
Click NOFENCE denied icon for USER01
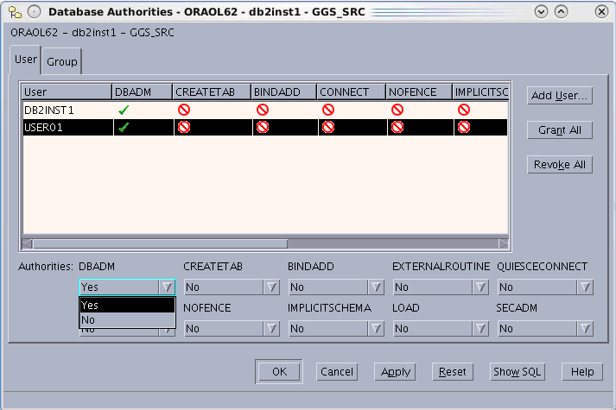tap(397, 127)
